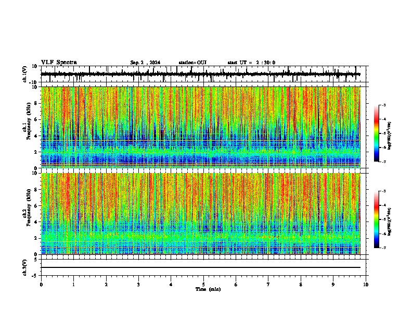This screenshot has height=319, width=412.
Task: Select the date 'Sep. 2, 2024'
Action: (x=145, y=63)
